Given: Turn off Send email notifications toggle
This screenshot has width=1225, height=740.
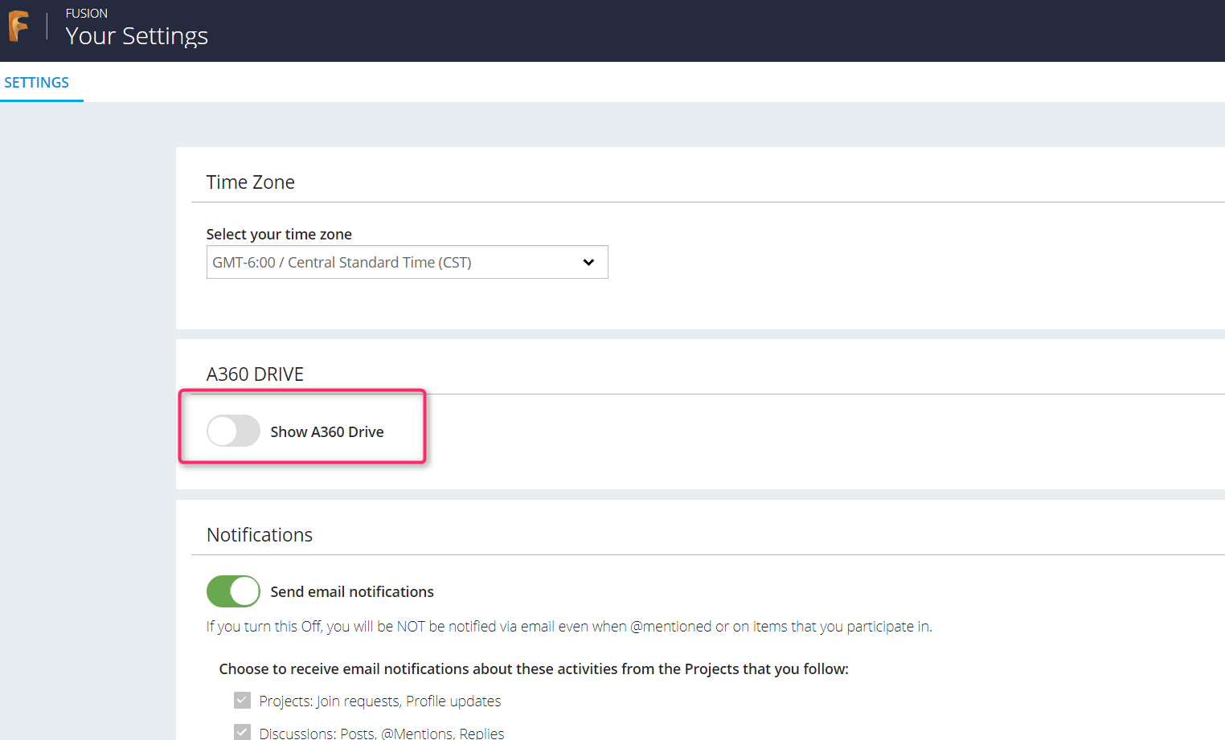Looking at the screenshot, I should pyautogui.click(x=233, y=591).
